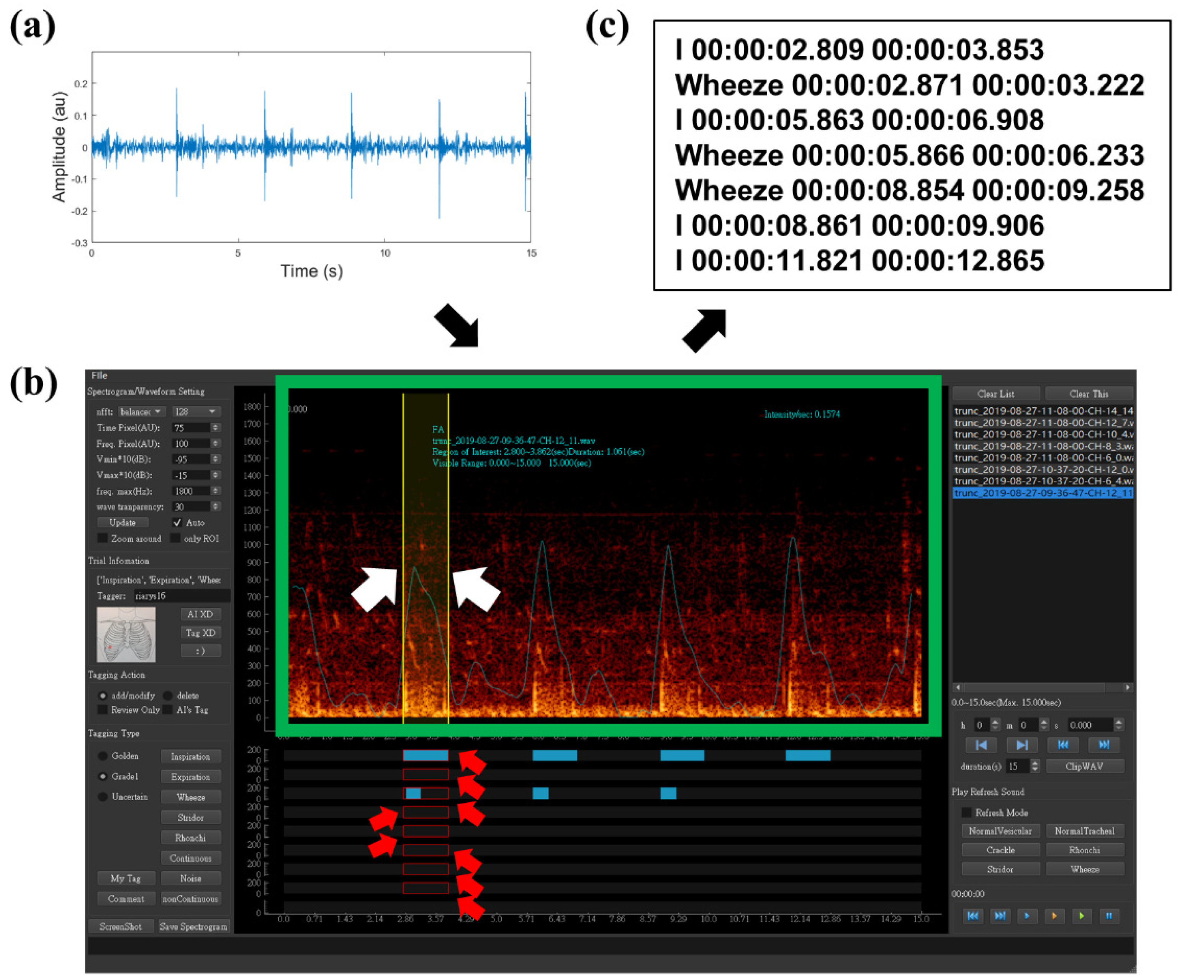Viewport: 1177px width, 979px height.
Task: Click the rib cage auscultation thumbnail
Action: point(126,634)
